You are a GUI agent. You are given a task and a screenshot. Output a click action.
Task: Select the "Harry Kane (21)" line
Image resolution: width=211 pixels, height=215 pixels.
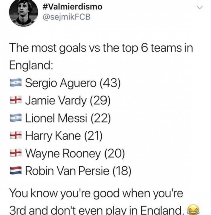click(64, 135)
